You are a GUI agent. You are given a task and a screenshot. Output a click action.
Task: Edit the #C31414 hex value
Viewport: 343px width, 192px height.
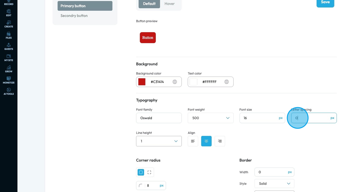pyautogui.click(x=157, y=82)
